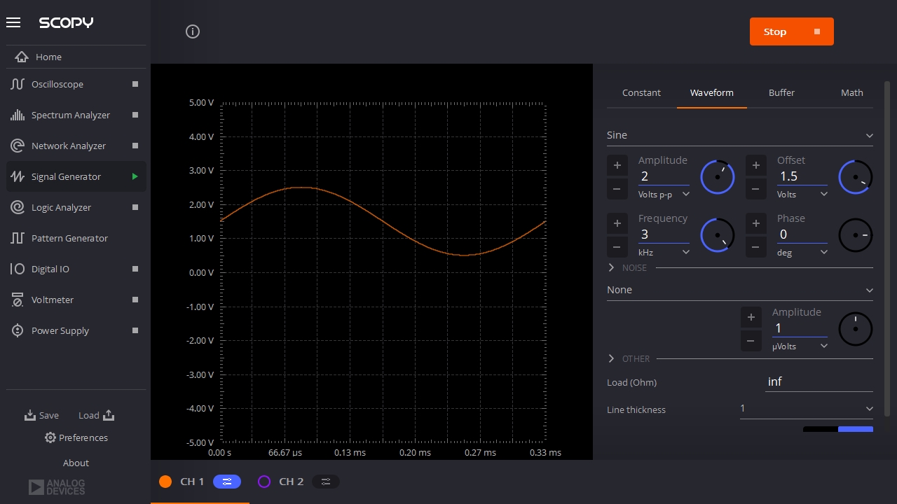Viewport: 897px width, 504px height.
Task: Open the Network Analyzer instrument
Action: point(68,146)
